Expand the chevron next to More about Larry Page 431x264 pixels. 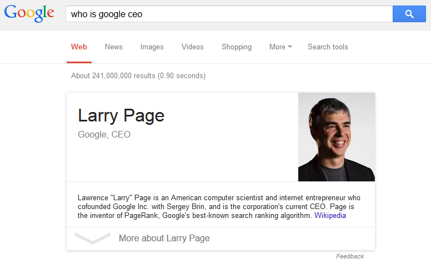point(93,238)
